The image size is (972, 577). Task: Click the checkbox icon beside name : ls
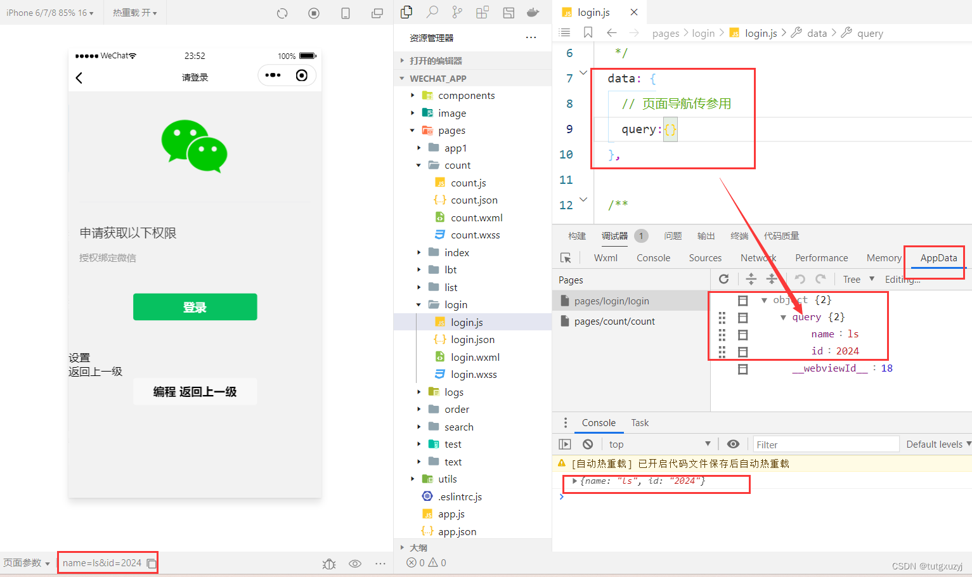tap(743, 334)
